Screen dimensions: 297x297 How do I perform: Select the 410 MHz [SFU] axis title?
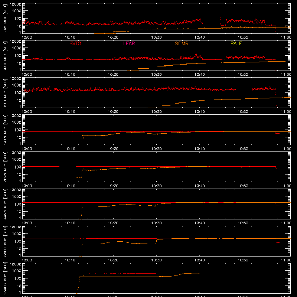(5, 55)
